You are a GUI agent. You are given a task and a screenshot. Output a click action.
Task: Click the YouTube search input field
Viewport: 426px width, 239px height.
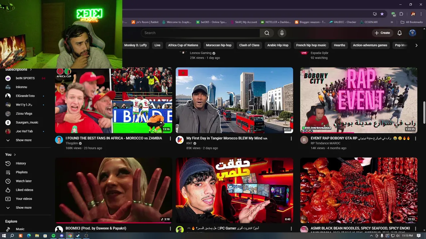pyautogui.click(x=200, y=33)
